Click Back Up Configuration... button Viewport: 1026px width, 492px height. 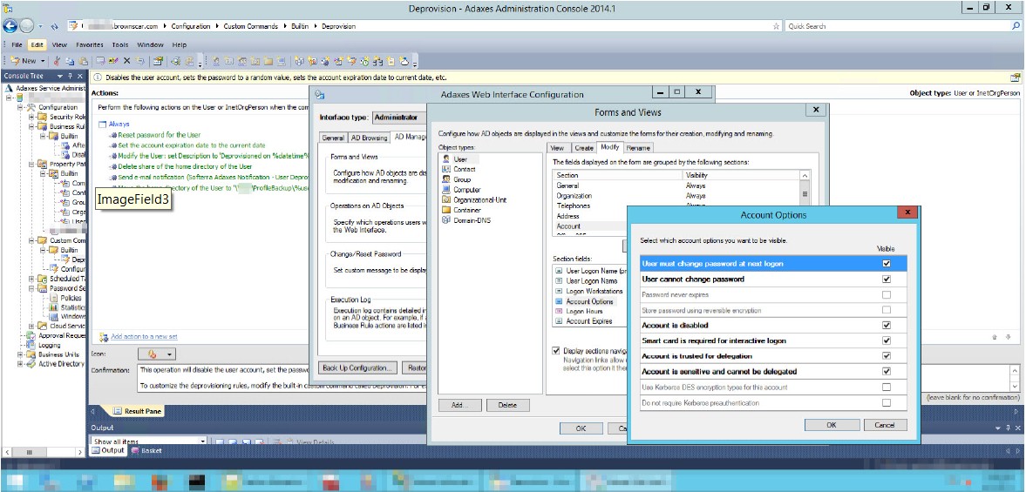[358, 367]
